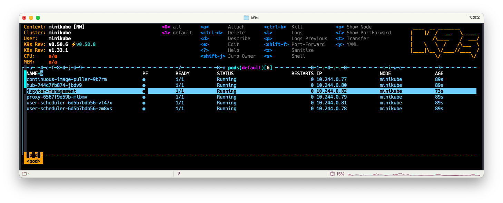The image size is (503, 203).
Task: Click the orange <pod> breadcrumb
Action: (33, 161)
